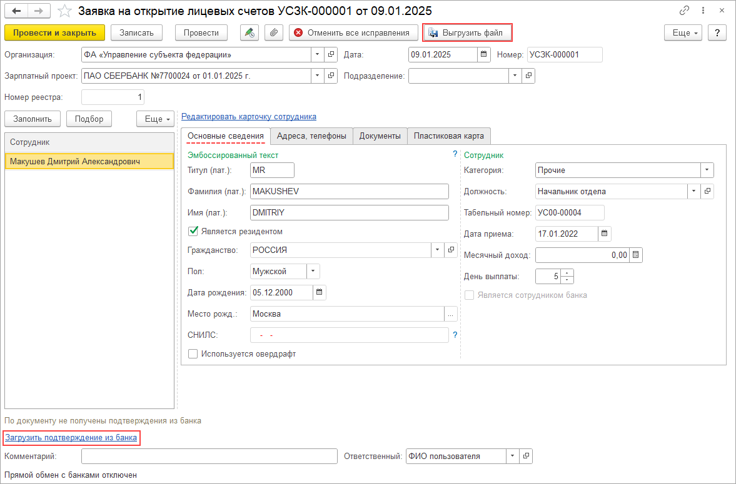Open calendar for Дата рождения field
This screenshot has width=736, height=484.
[x=320, y=292]
